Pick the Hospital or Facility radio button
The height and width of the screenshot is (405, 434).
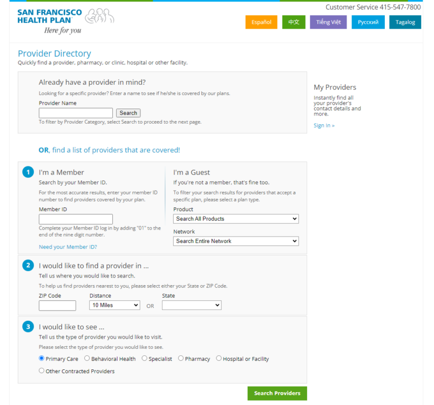coord(219,358)
